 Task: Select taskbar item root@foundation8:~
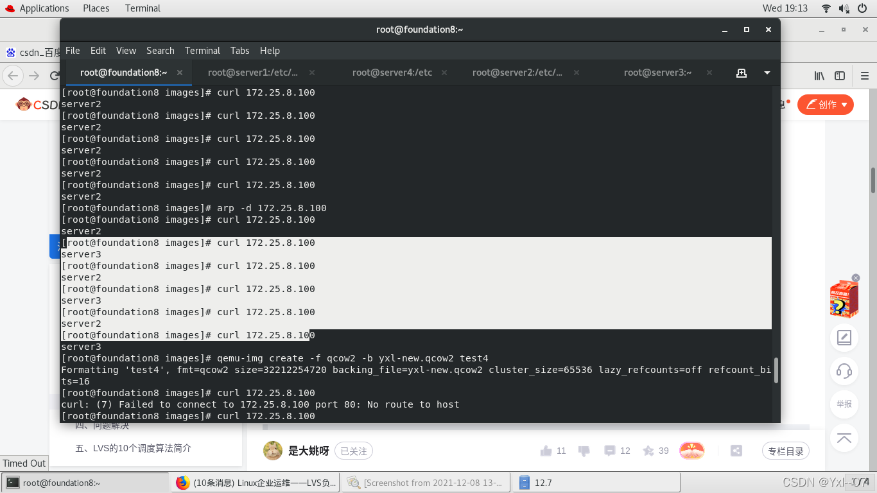tap(85, 483)
